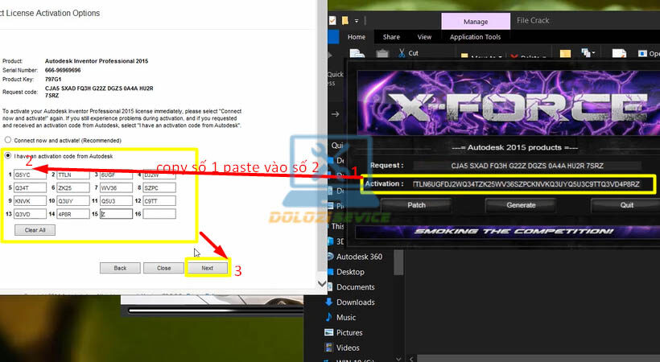Click the serial number 666-96969696 text
The width and height of the screenshot is (660, 362).
[x=63, y=70]
